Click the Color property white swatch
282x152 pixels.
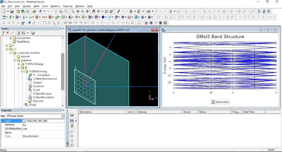[x=24, y=121]
